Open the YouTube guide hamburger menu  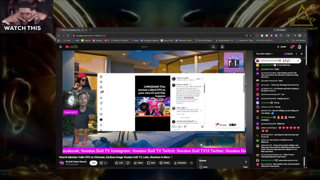coord(60,47)
